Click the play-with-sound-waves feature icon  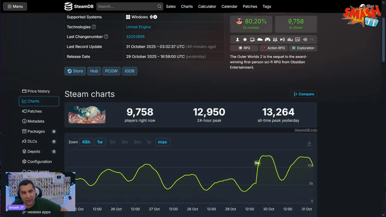(x=283, y=39)
